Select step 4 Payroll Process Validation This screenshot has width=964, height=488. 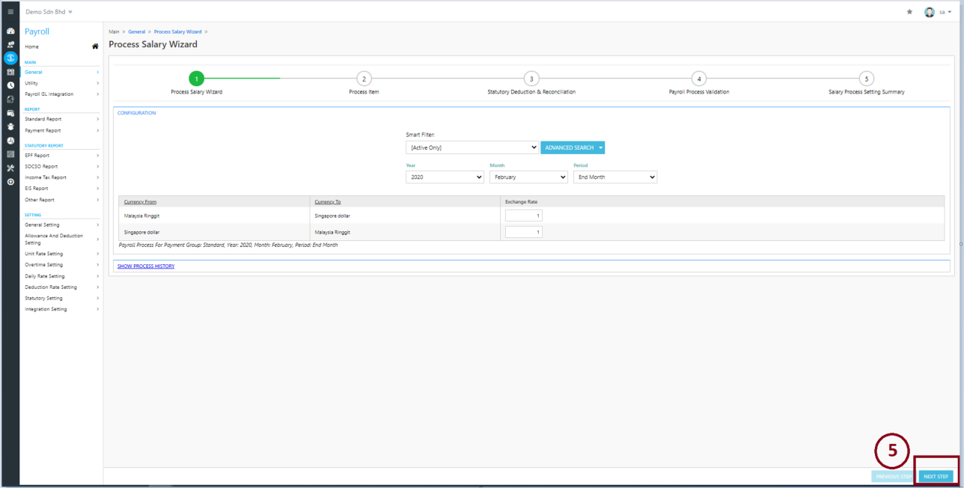click(698, 79)
